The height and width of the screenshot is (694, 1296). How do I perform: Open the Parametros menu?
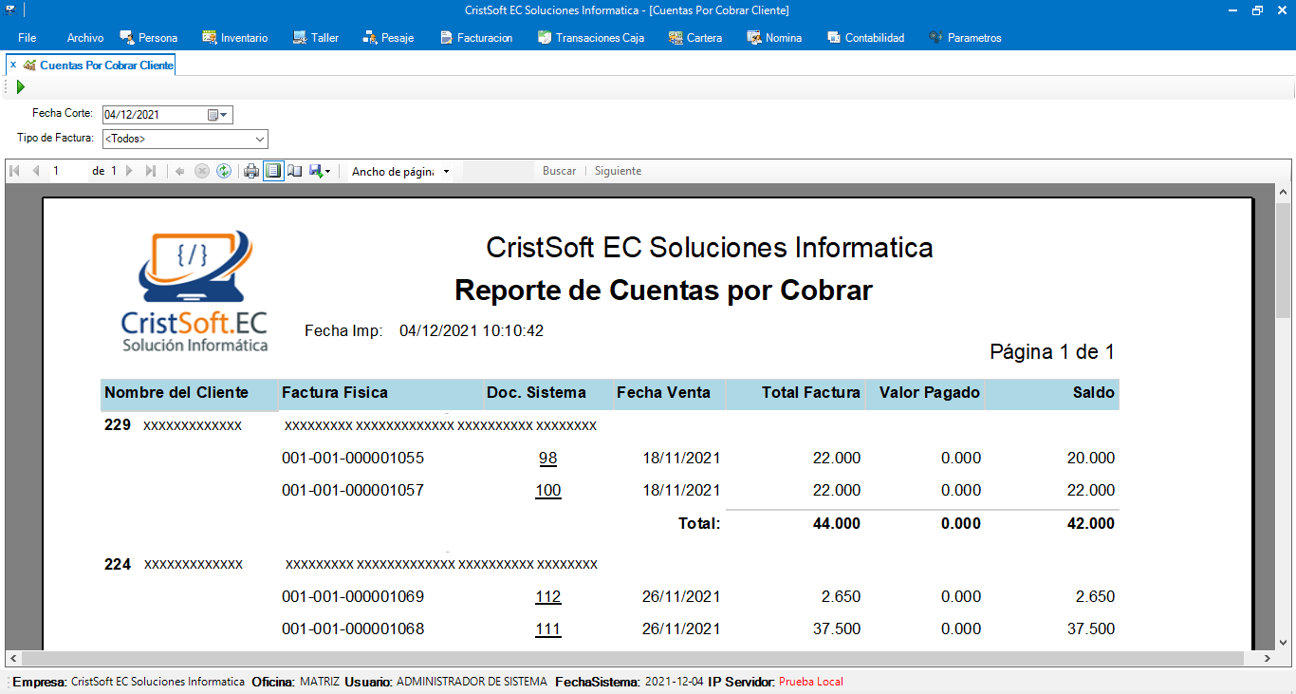(x=965, y=38)
